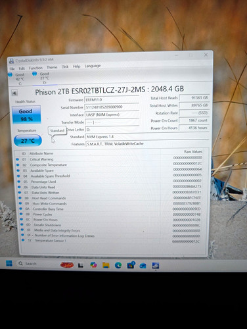247x329 pixels.
Task: Select the Available Spare Threshold row
Action: point(110,176)
